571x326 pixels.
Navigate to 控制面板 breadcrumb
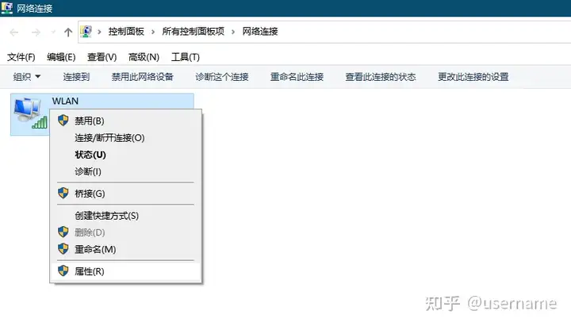(126, 32)
